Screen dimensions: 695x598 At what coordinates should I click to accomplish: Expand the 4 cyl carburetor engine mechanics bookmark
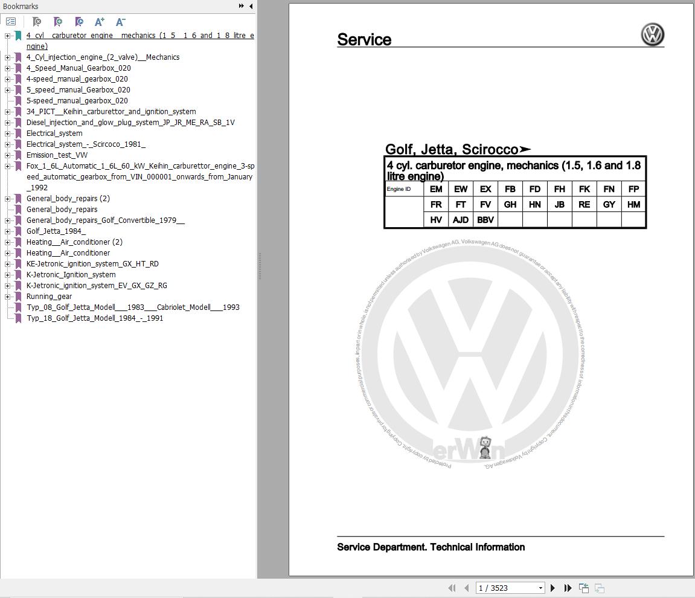tap(7, 36)
